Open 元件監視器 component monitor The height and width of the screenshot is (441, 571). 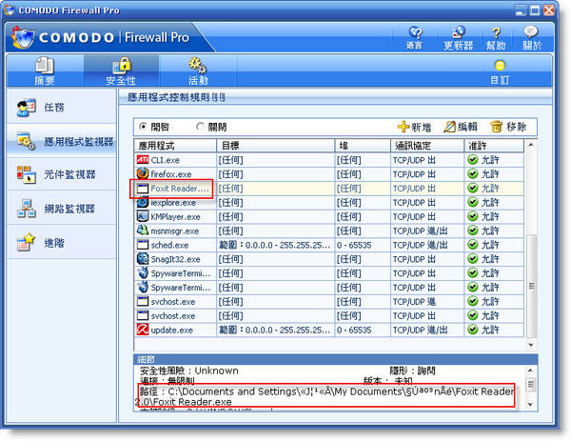[x=61, y=174]
